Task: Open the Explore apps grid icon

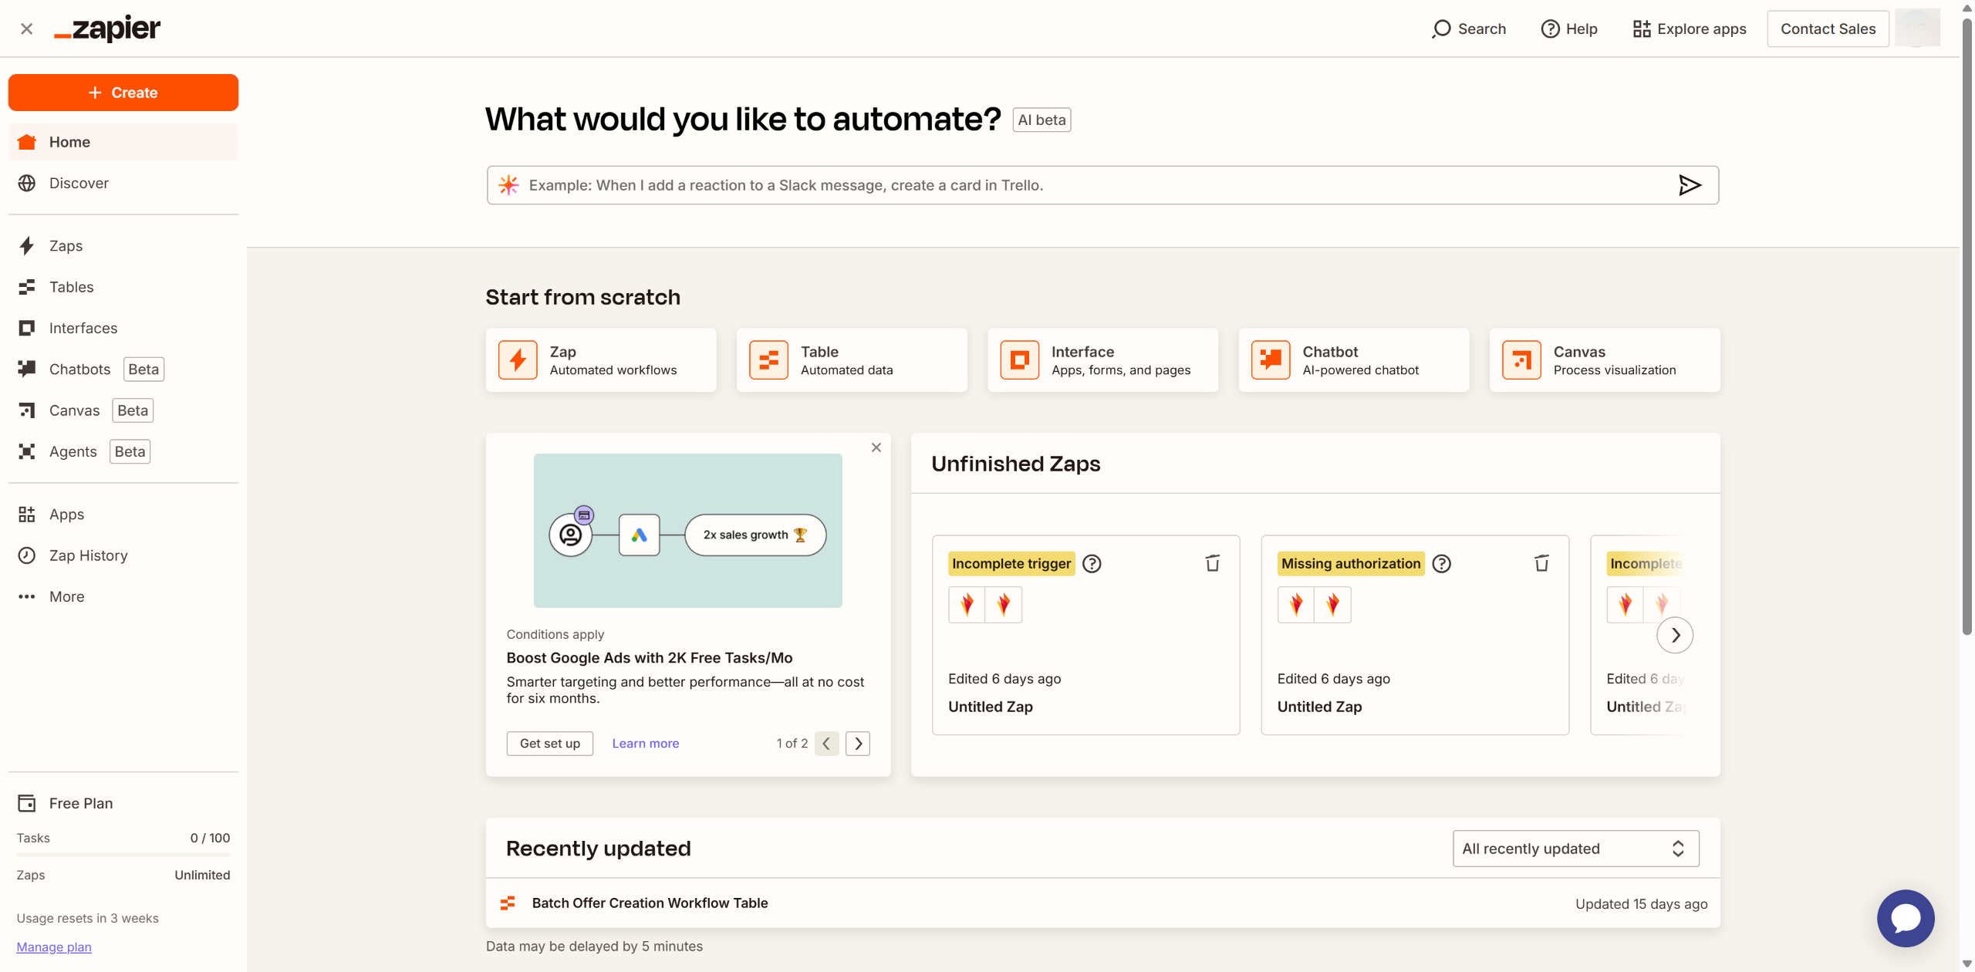Action: [x=1642, y=29]
